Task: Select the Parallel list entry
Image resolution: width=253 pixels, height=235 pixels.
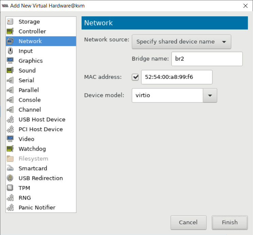Action: [41, 90]
